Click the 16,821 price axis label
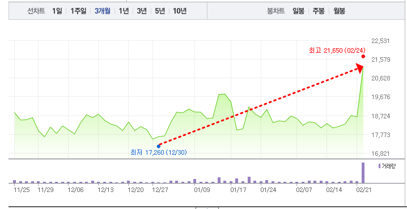Screen dimensions: 407x209 380,153
